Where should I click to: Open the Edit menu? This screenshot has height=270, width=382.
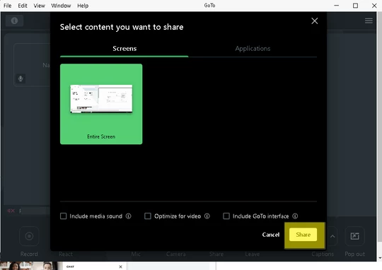click(23, 6)
